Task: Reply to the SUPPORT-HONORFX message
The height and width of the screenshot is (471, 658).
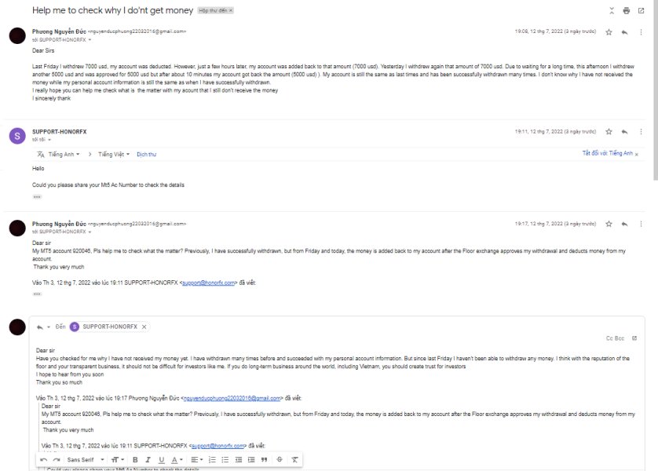Action: click(x=624, y=132)
